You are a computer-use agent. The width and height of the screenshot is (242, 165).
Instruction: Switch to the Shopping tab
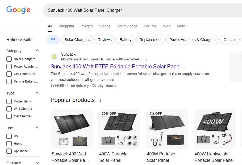tap(66, 26)
